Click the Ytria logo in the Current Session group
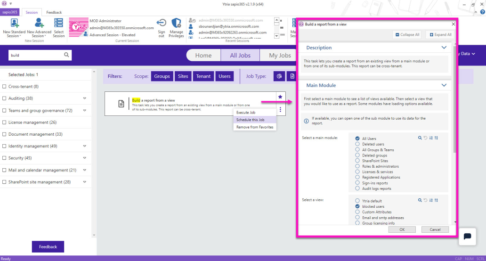Image resolution: width=486 pixels, height=261 pixels. [79, 28]
